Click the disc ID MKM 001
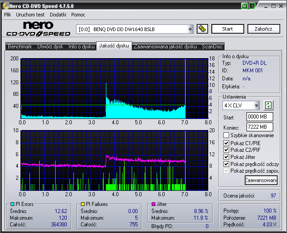287x233 pixels. tap(252, 71)
